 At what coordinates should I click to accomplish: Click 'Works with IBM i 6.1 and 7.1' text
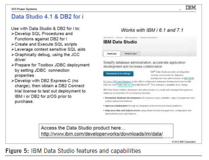point(152,30)
